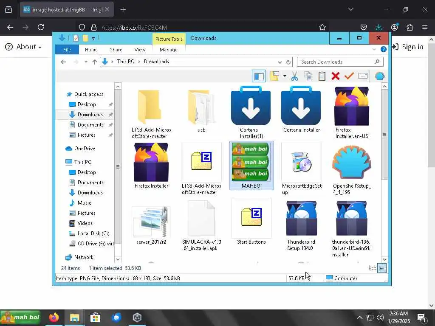Click the Search Downloads field
Screen dimensions: 435x326
click(340, 62)
